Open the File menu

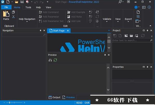coord(6,7)
